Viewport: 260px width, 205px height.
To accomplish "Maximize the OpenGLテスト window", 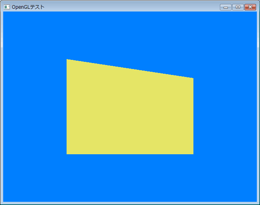I will coord(238,7).
